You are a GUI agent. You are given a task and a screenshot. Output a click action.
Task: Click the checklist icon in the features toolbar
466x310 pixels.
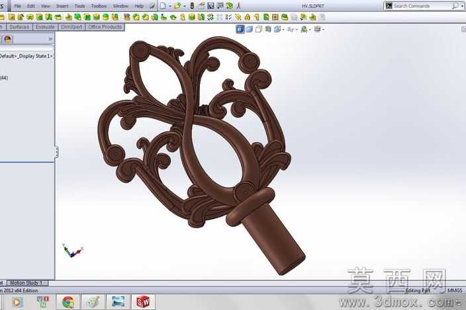point(228,17)
